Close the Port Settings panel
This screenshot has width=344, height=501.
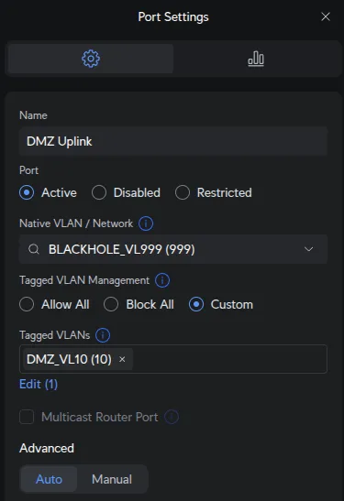pos(326,16)
